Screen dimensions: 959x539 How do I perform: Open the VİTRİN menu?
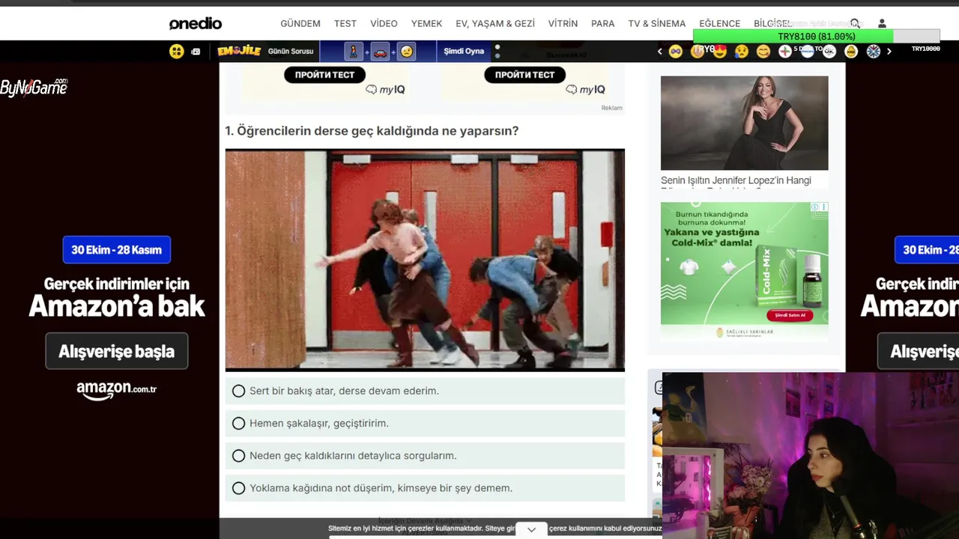tap(563, 24)
